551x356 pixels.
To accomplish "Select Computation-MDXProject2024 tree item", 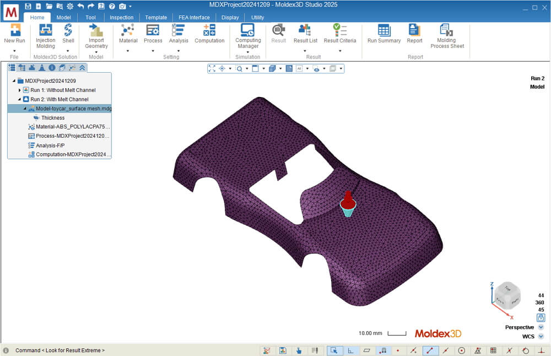I will [69, 154].
